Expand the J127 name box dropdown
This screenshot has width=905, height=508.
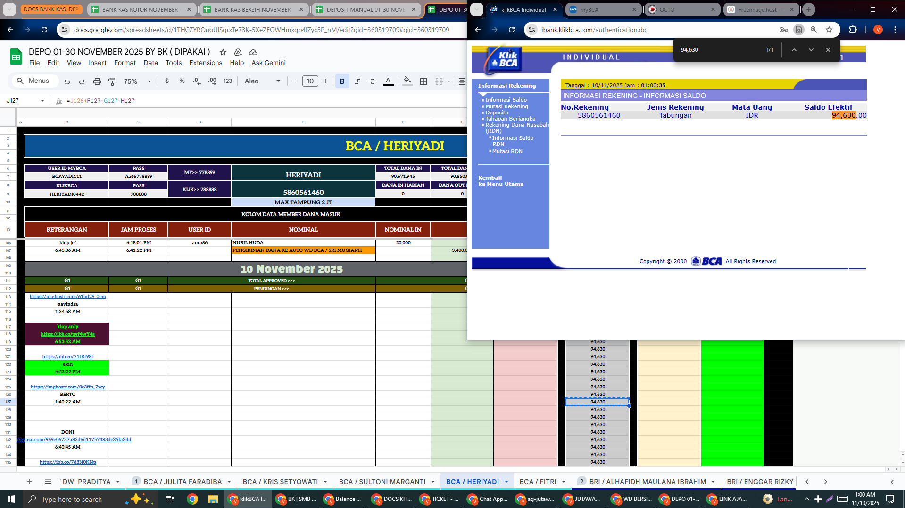tap(42, 101)
